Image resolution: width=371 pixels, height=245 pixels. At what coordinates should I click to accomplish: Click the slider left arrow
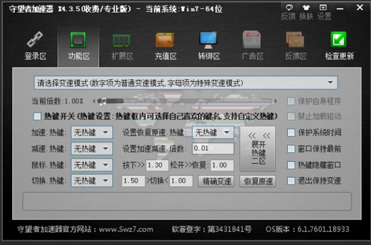coord(94,101)
